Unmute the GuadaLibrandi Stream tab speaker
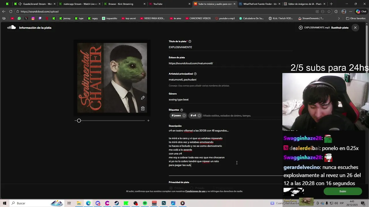 click(20, 4)
